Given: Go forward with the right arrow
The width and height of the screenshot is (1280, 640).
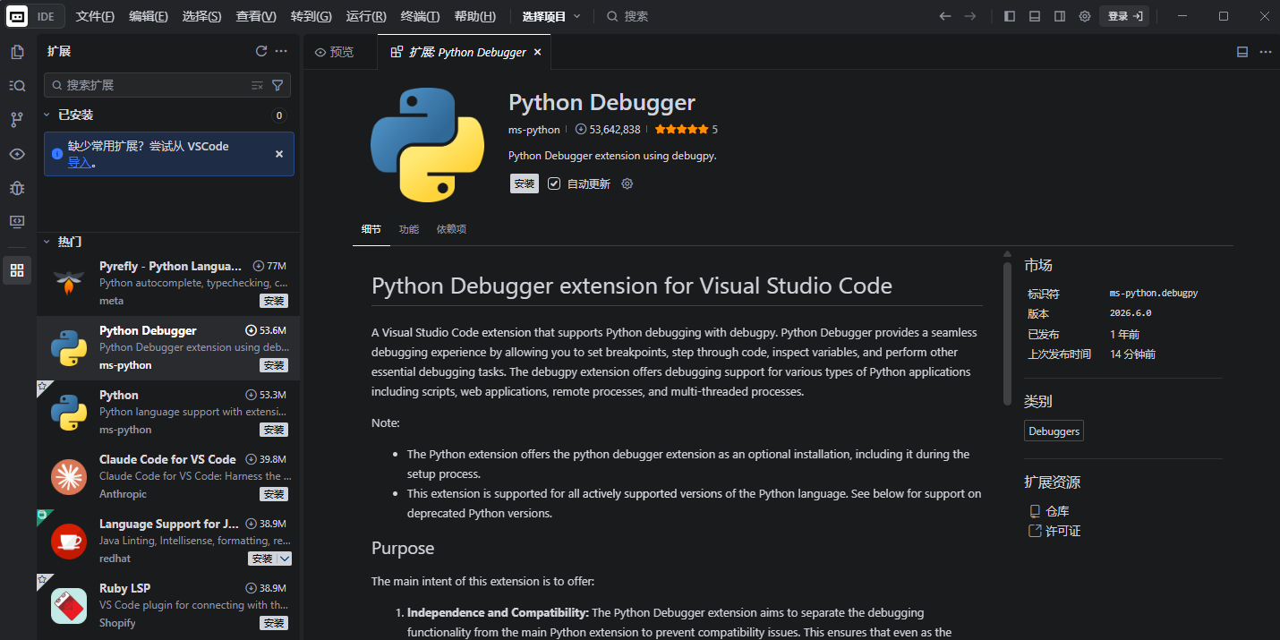Looking at the screenshot, I should [x=970, y=16].
